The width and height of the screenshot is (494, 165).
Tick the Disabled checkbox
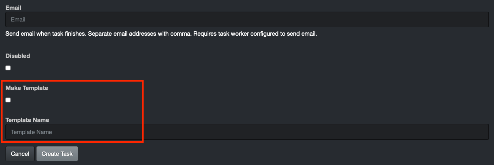[8, 68]
